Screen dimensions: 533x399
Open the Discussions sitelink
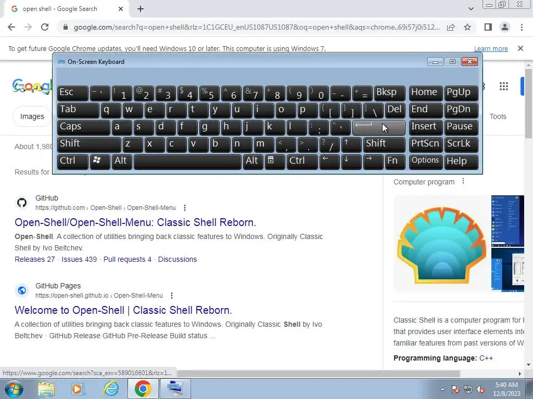(x=177, y=259)
